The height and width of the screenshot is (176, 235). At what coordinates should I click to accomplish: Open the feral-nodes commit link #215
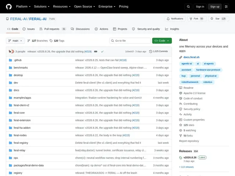click(x=126, y=135)
